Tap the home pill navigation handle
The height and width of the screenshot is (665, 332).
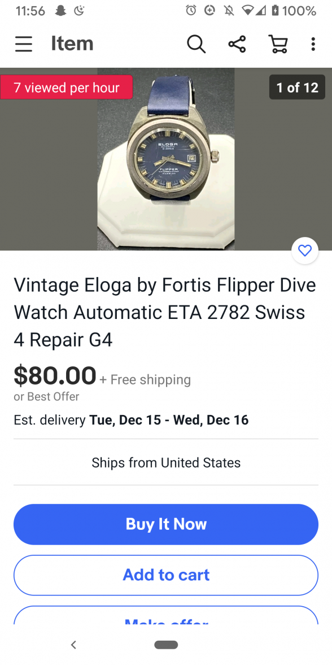point(166,645)
